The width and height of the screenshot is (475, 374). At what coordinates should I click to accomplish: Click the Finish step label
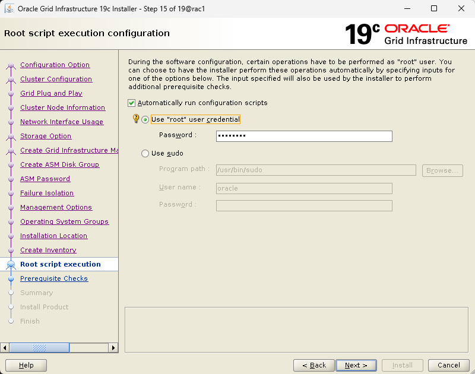coord(30,321)
